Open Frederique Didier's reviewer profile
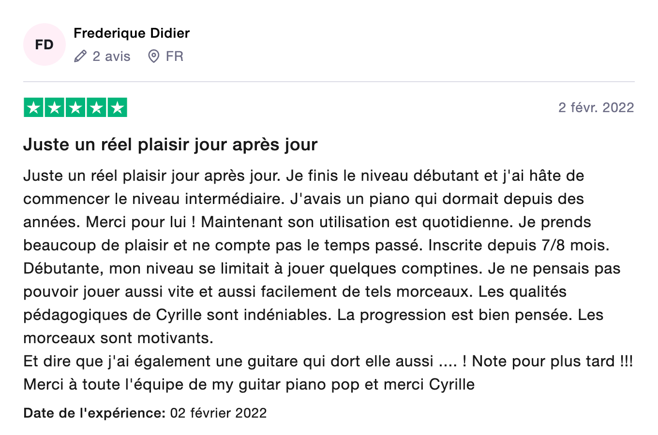658x435 pixels. point(131,33)
